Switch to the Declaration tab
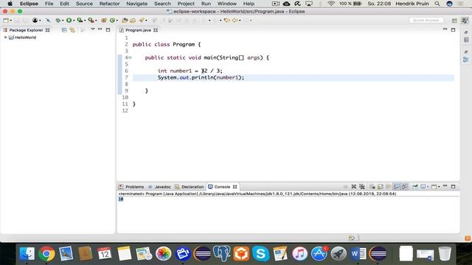The width and height of the screenshot is (472, 265). (190, 186)
